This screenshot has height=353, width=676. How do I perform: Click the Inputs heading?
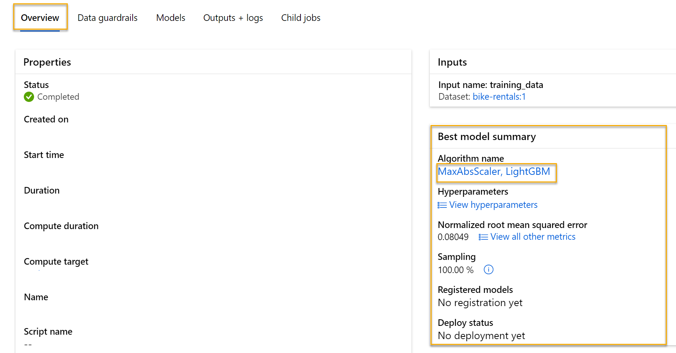point(452,62)
